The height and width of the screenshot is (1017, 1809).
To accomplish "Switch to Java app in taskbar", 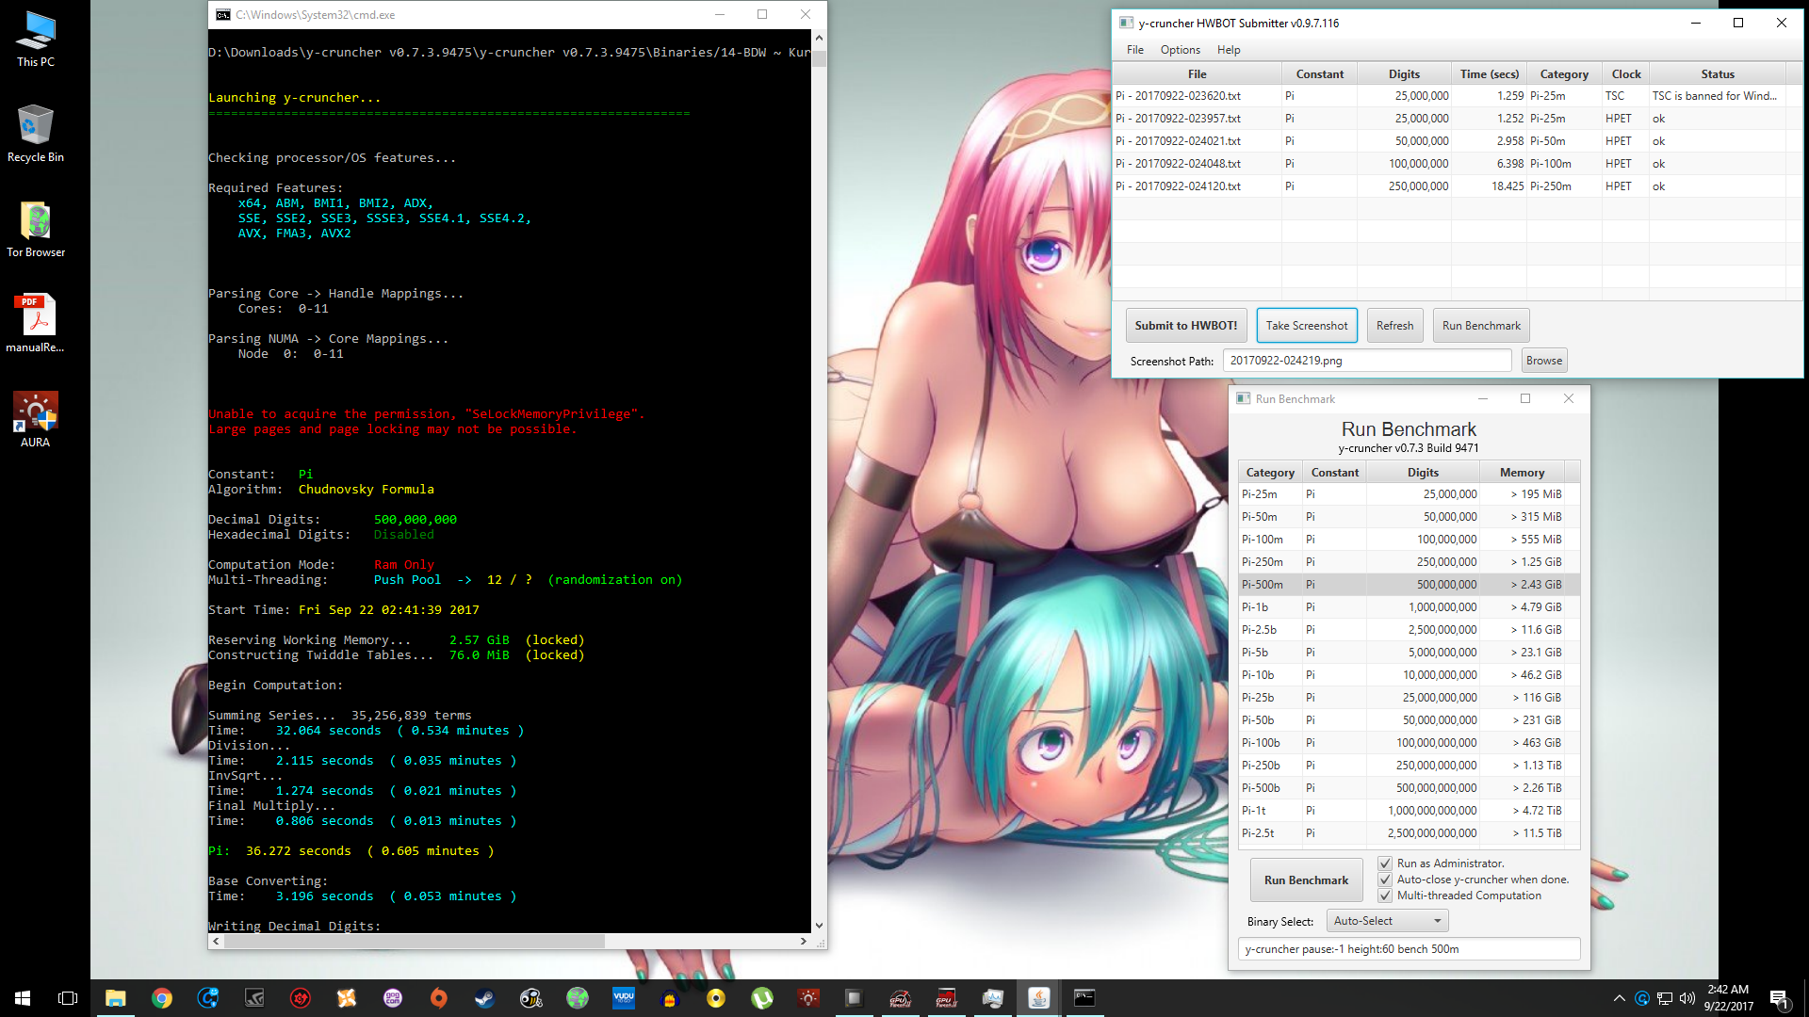I will click(1038, 998).
